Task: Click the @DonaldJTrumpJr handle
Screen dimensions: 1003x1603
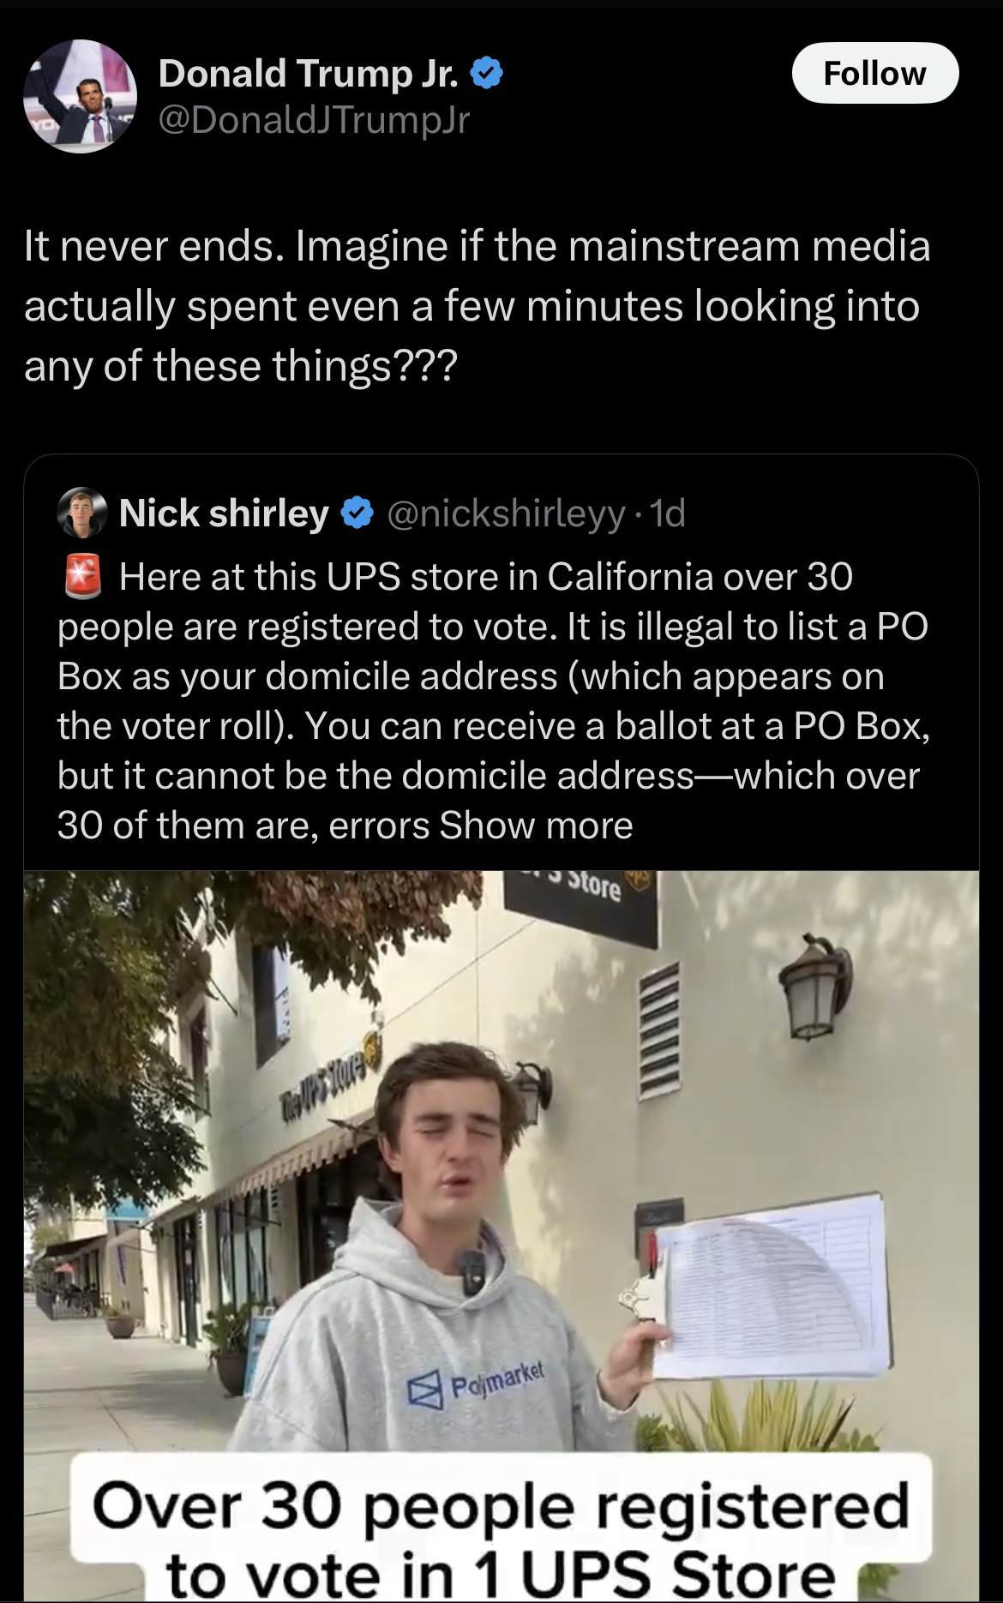Action: point(314,120)
